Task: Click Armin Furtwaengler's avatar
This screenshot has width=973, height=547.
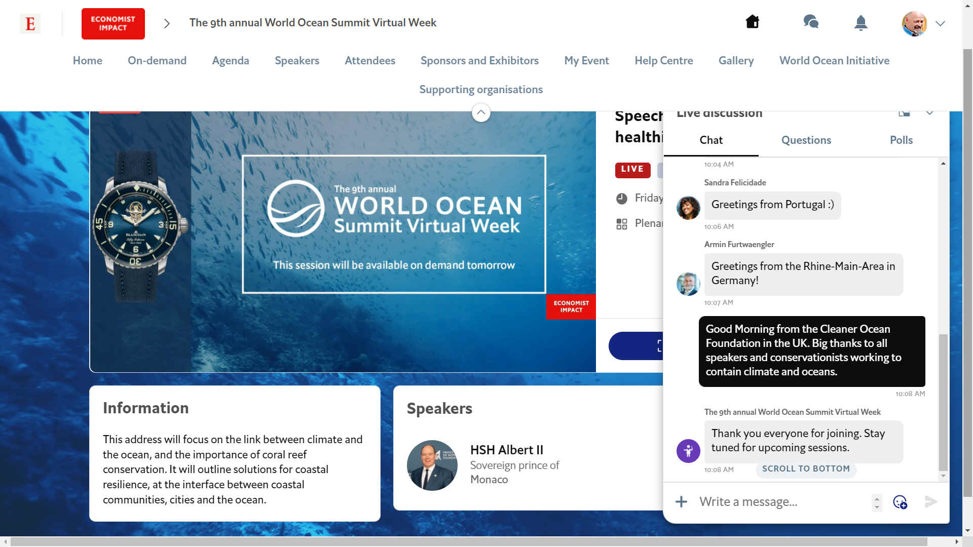Action: (x=688, y=284)
